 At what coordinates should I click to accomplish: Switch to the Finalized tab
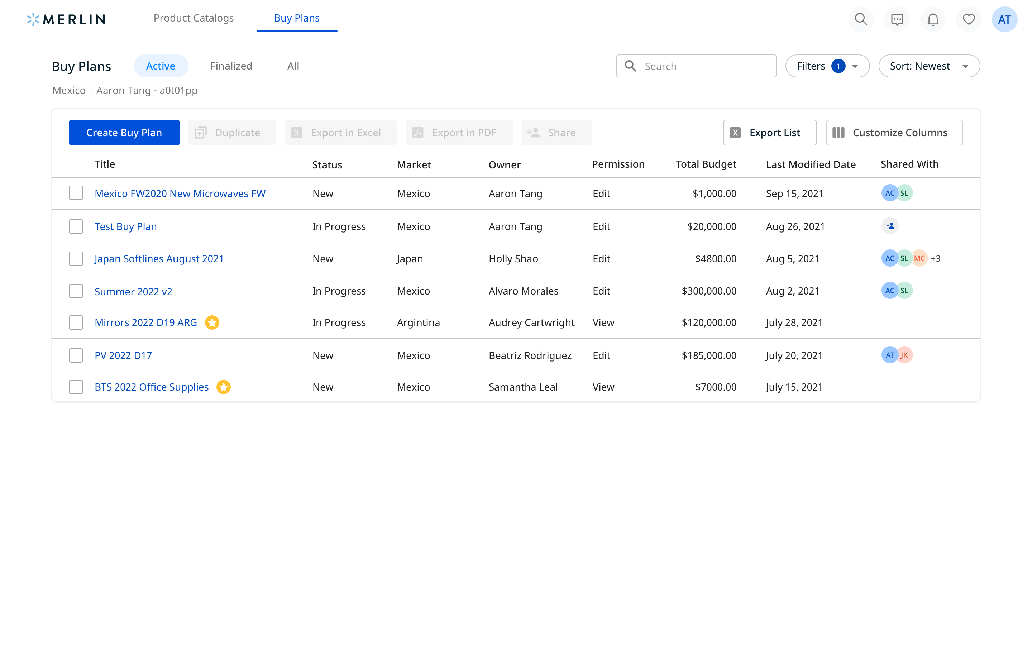tap(231, 66)
